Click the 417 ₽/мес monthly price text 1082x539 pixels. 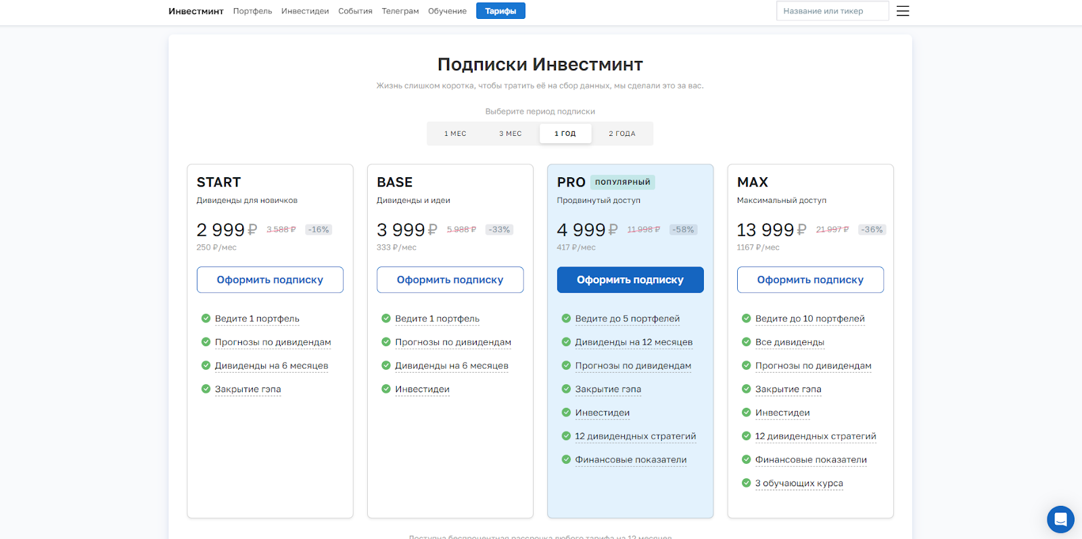pos(576,248)
